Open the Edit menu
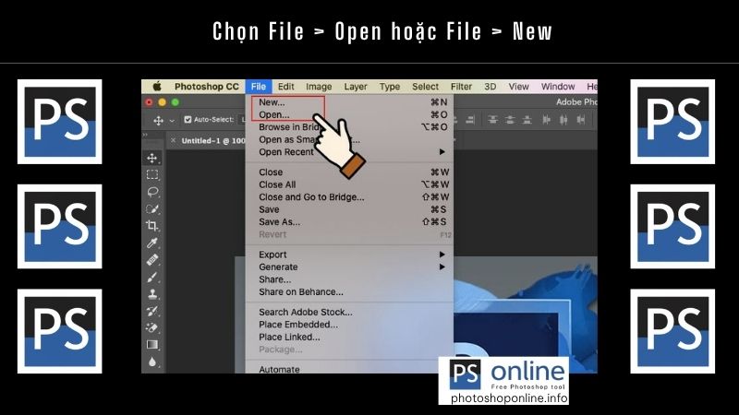This screenshot has height=415, width=739. pyautogui.click(x=285, y=87)
